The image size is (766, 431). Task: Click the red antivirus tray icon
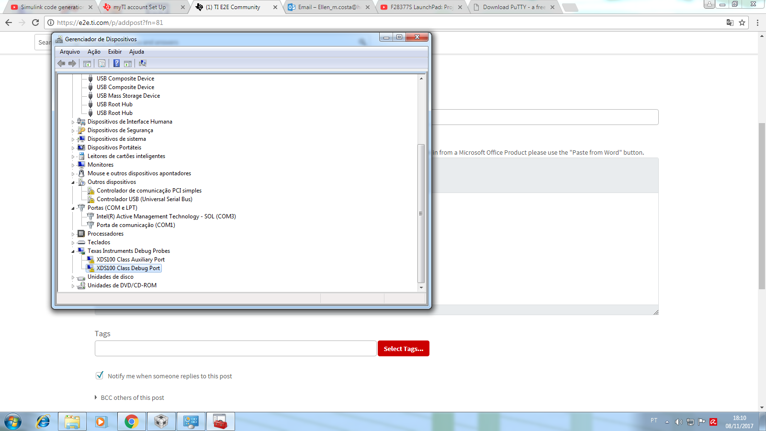click(713, 422)
